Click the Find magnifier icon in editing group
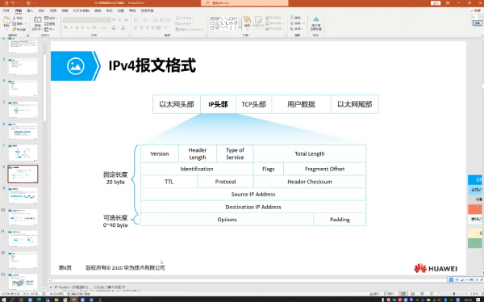The height and width of the screenshot is (302, 484). [x=292, y=18]
